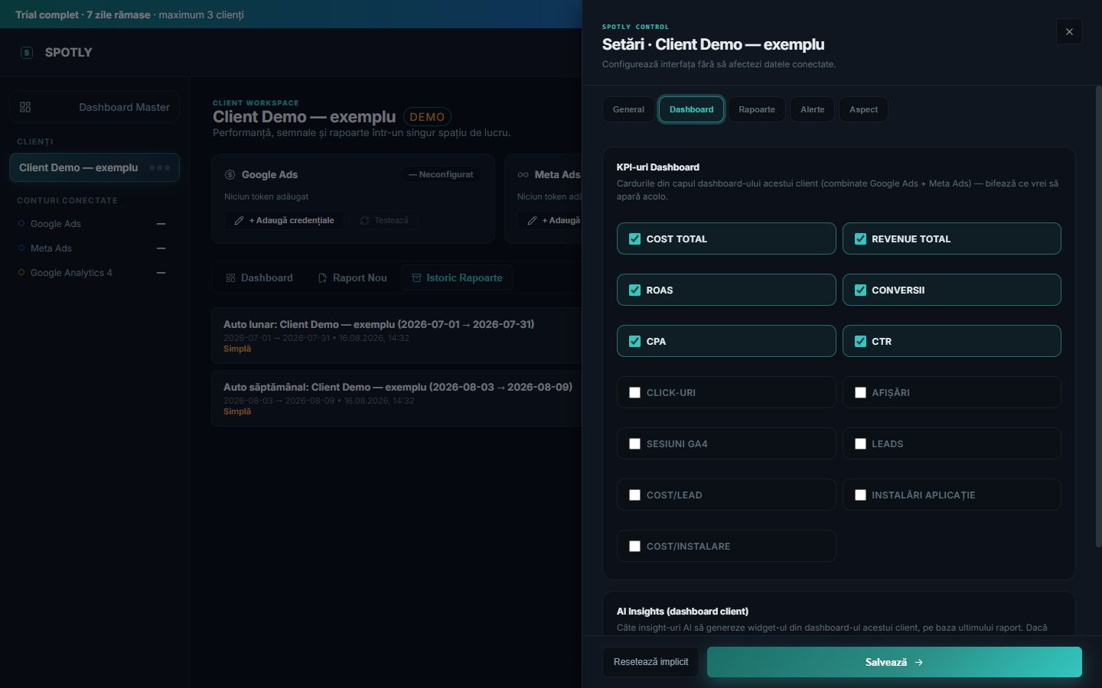
Task: Open Dashboard Master in the sidebar
Action: (94, 107)
